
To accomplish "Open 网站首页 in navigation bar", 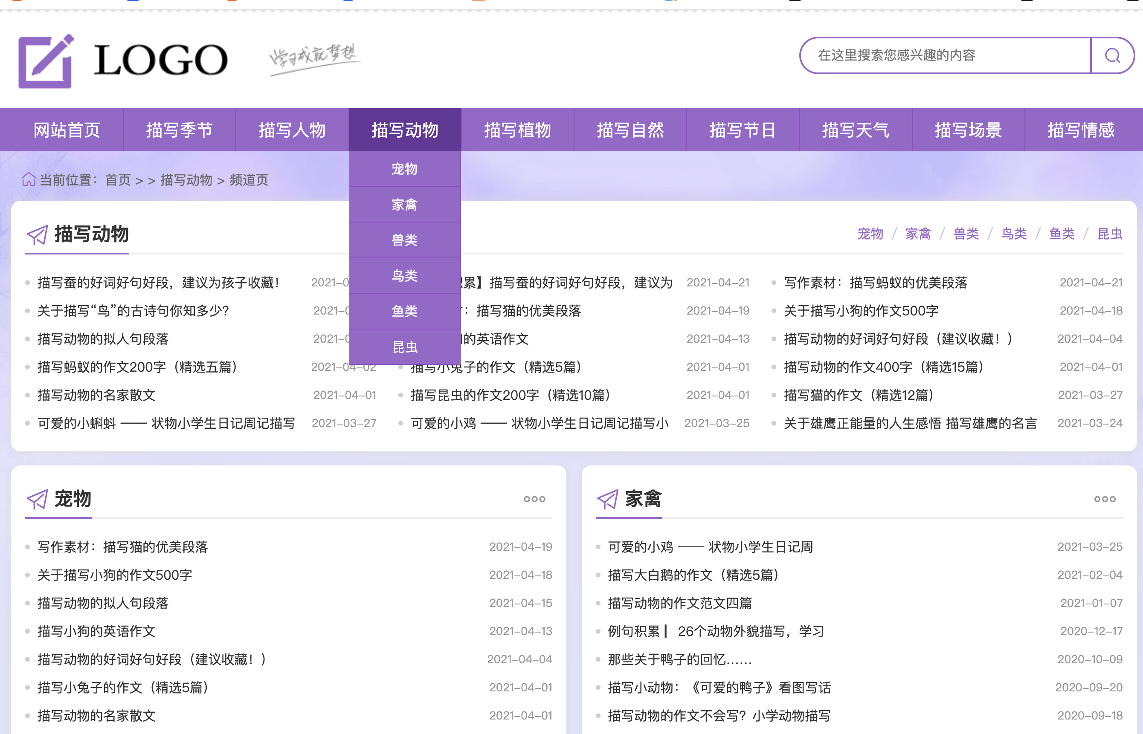I will point(67,130).
